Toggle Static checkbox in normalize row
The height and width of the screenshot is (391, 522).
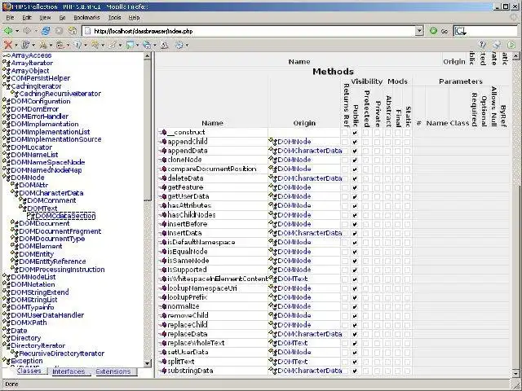[408, 306]
